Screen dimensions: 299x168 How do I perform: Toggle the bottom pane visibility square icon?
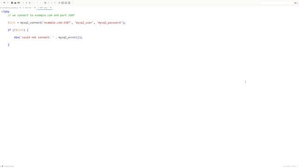coord(66,3)
